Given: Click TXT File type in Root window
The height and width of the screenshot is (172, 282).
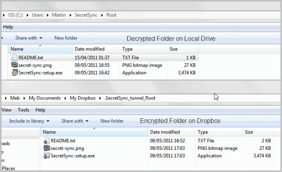Looking at the screenshot, I should coord(131,57).
